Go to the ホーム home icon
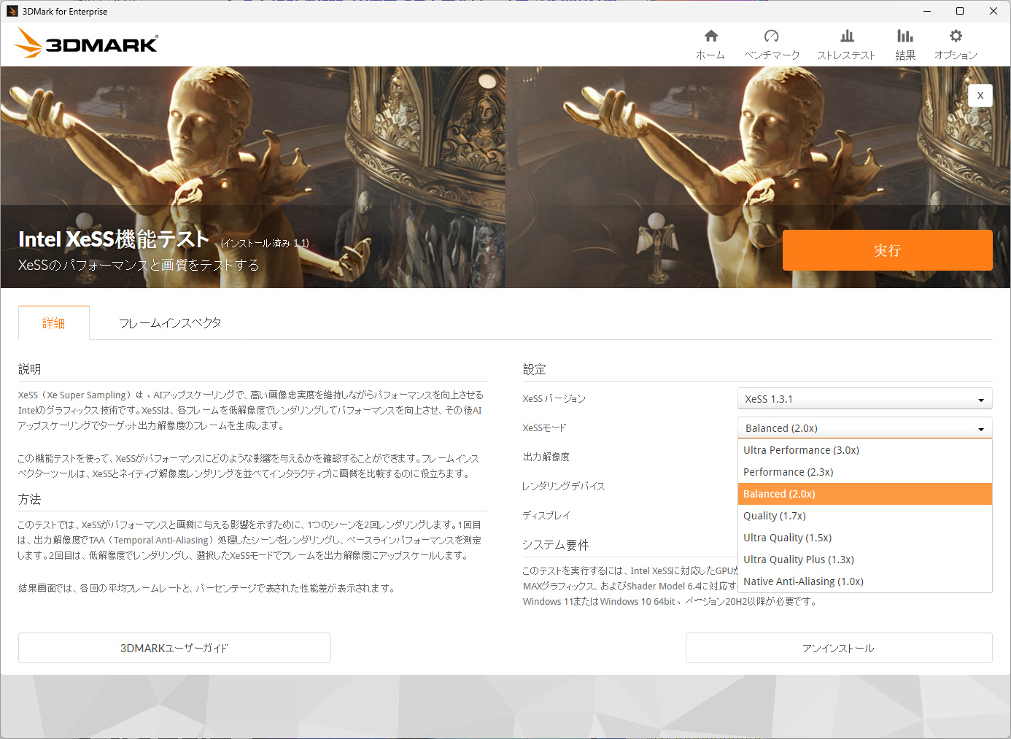The width and height of the screenshot is (1011, 739). 710,36
